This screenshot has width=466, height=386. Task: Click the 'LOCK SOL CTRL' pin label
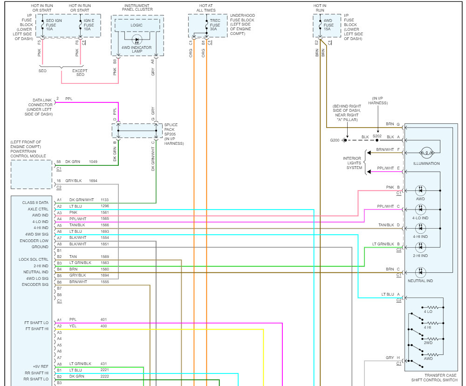tap(34, 259)
